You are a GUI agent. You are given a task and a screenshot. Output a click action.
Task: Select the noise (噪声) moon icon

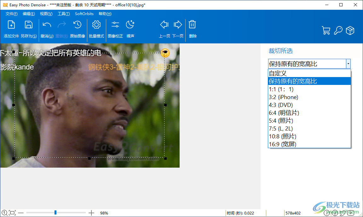coord(130,25)
